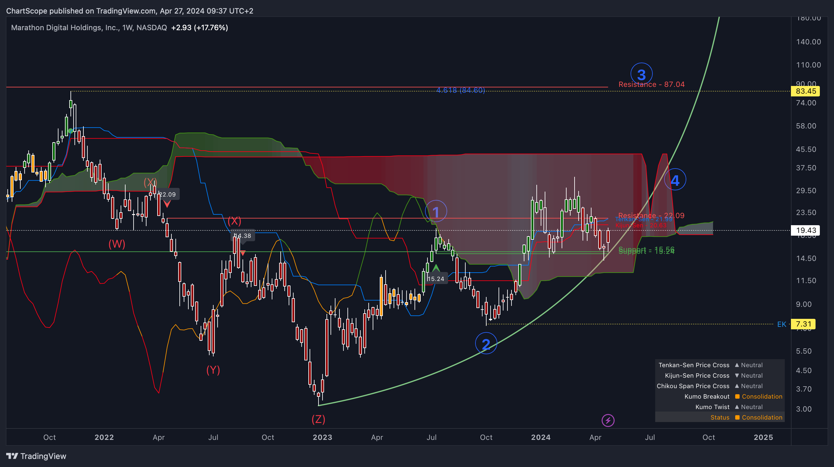The image size is (834, 467).
Task: Click the 2025 label on time axis
Action: point(763,437)
